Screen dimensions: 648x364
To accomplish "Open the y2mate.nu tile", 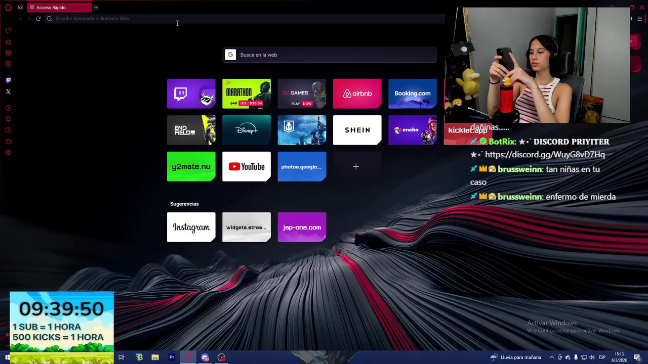I will [x=191, y=166].
